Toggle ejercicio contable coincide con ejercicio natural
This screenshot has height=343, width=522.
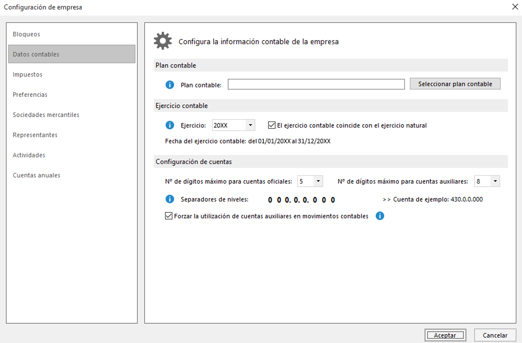[x=272, y=125]
